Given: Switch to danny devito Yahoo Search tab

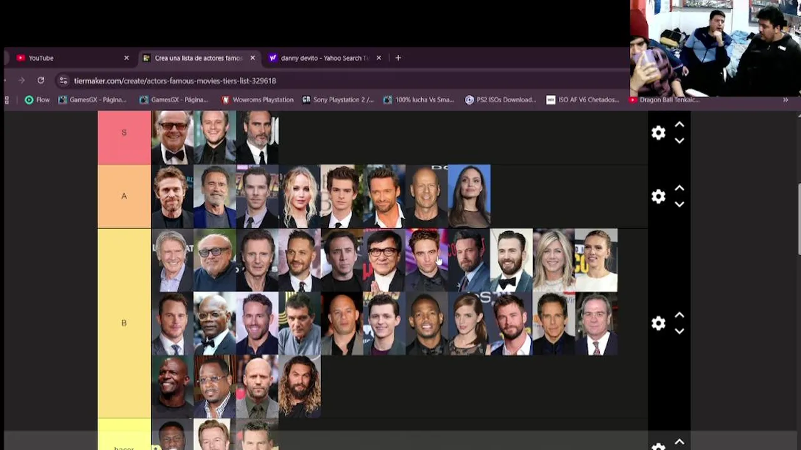Looking at the screenshot, I should pyautogui.click(x=325, y=57).
